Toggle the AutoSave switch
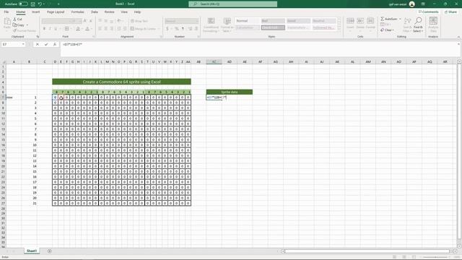The height and width of the screenshot is (260, 462). [23, 4]
